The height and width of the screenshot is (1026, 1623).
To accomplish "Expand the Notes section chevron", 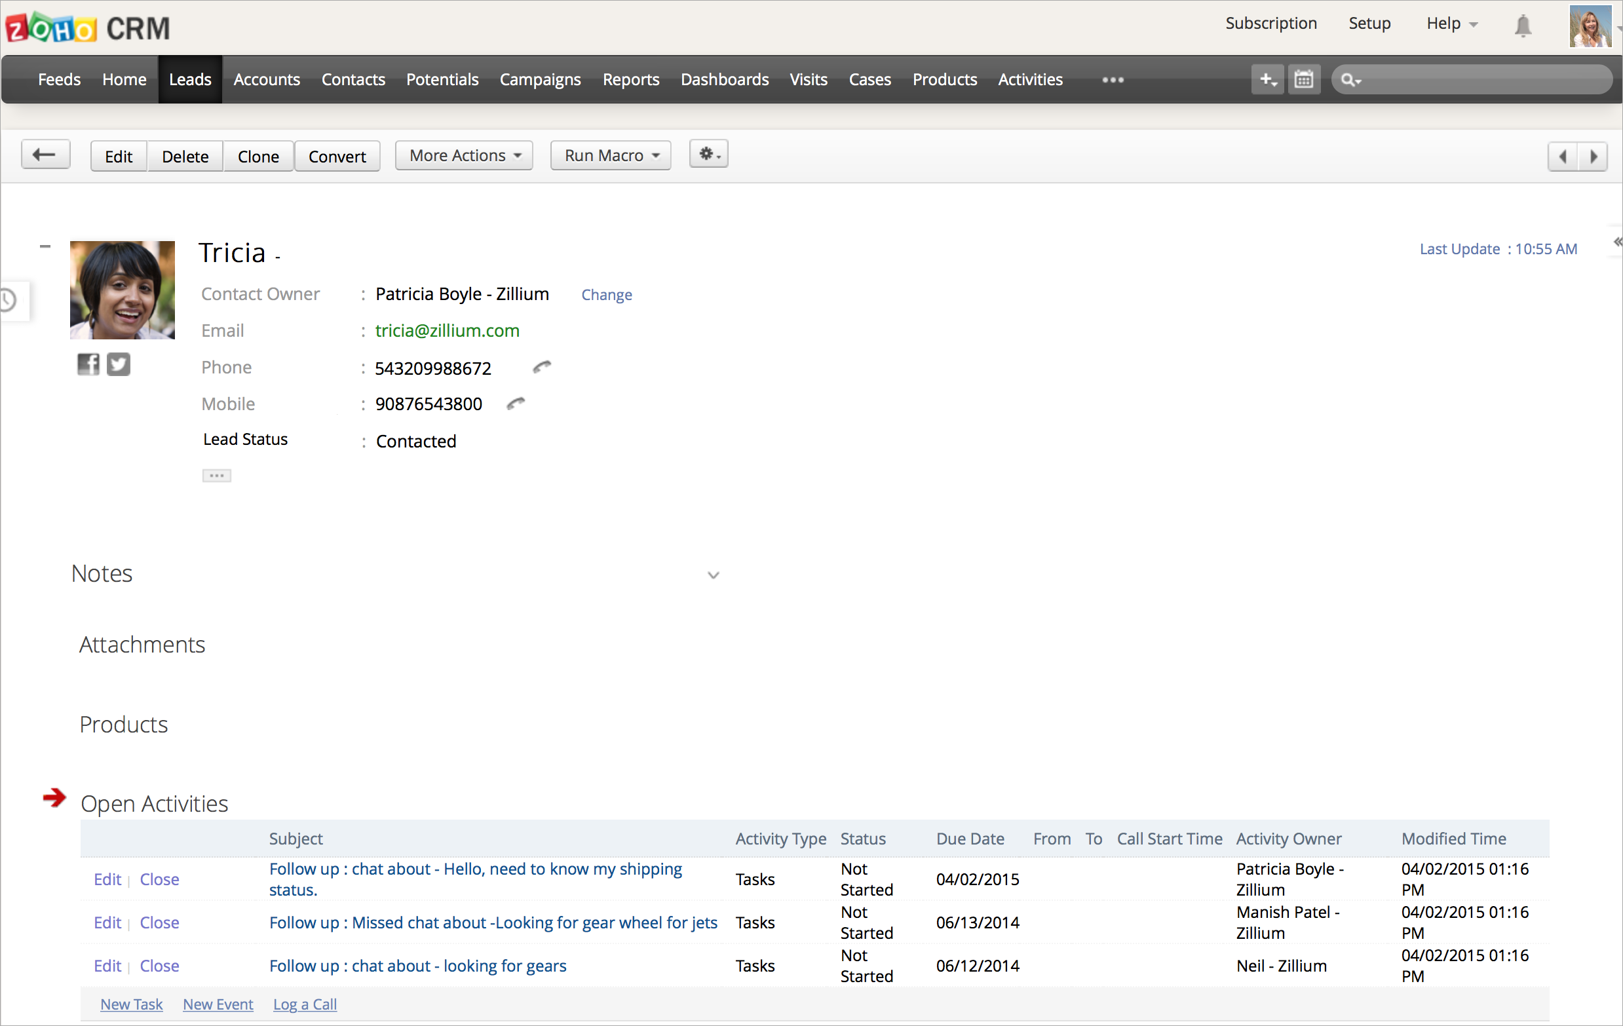I will (713, 575).
